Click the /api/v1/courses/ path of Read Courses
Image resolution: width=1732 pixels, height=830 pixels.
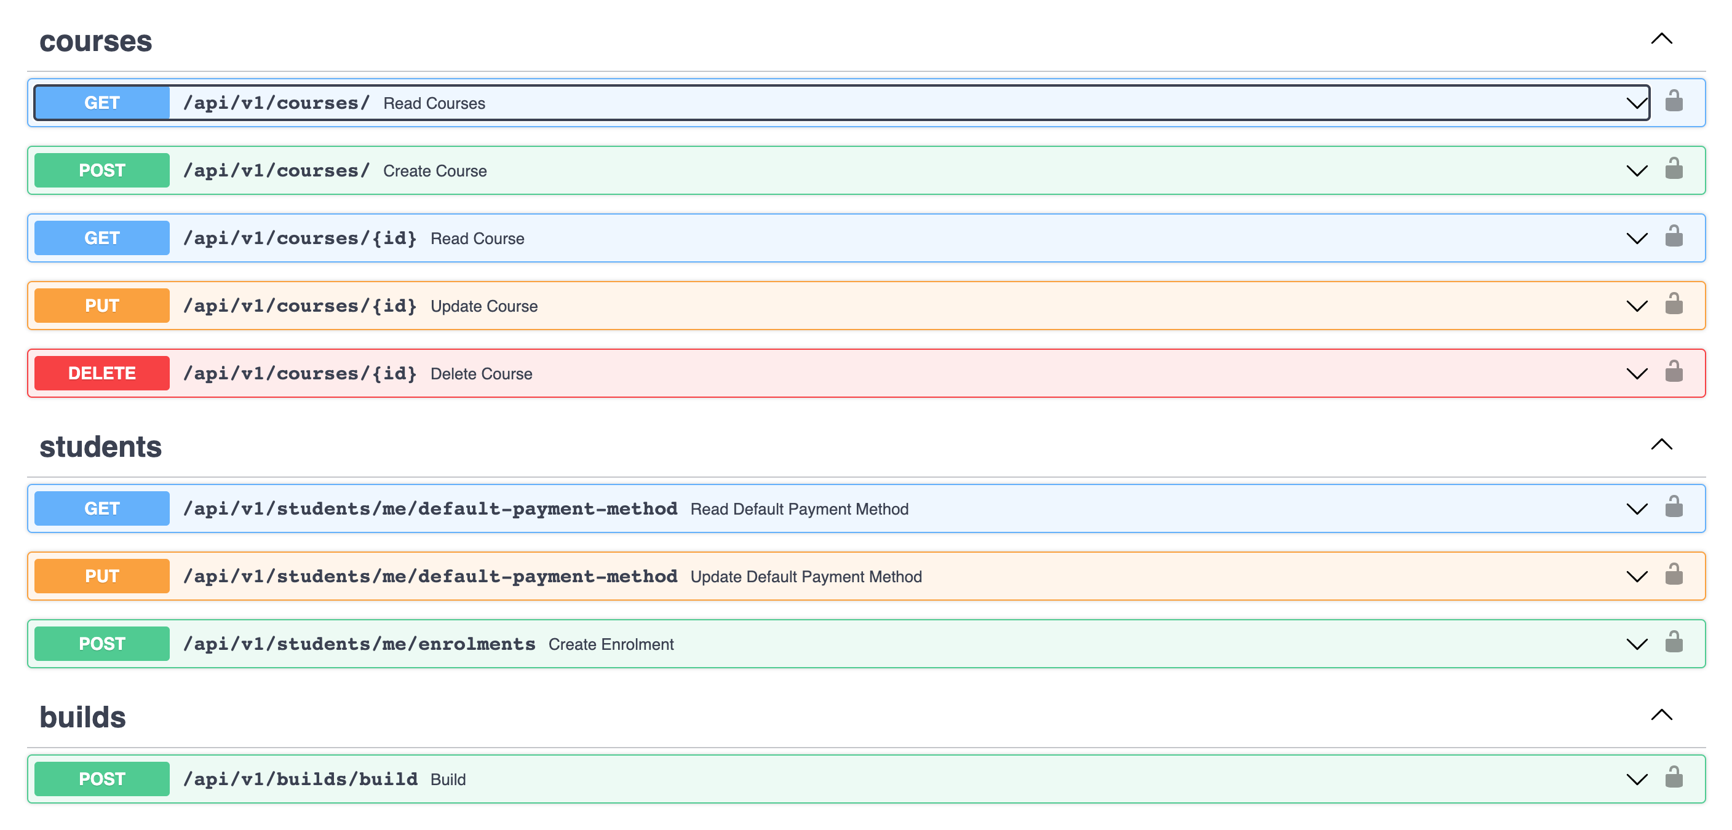pyautogui.click(x=276, y=103)
